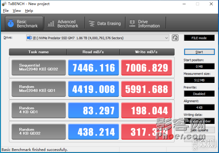Screen dimensions: 219x153
Task: Click the Start position 0 MB field
Action: [x=199, y=66]
